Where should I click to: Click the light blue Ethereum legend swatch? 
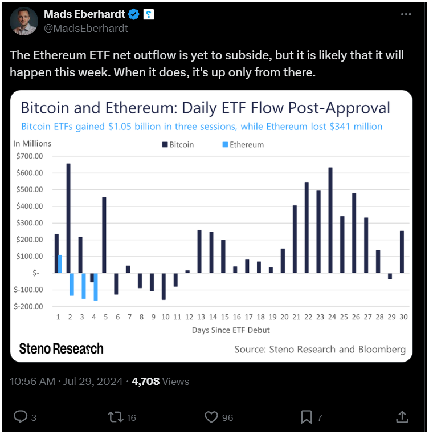[225, 144]
